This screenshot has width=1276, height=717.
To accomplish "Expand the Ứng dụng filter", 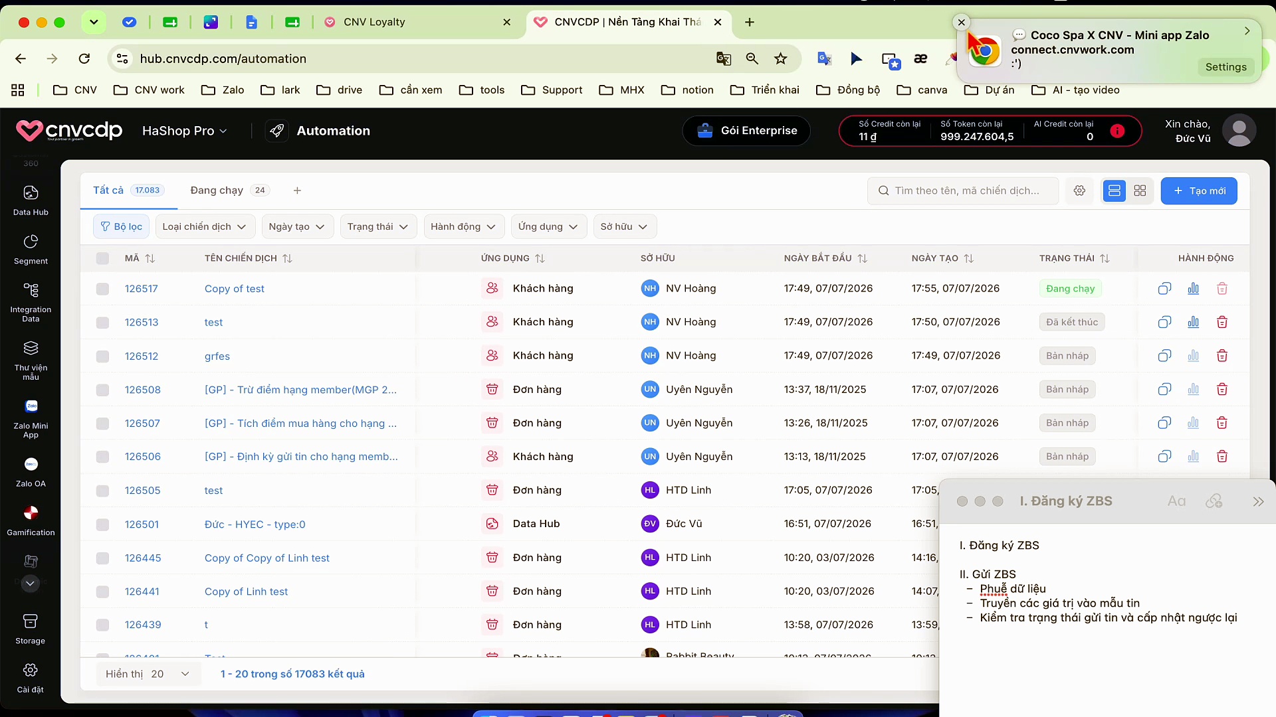I will click(549, 226).
